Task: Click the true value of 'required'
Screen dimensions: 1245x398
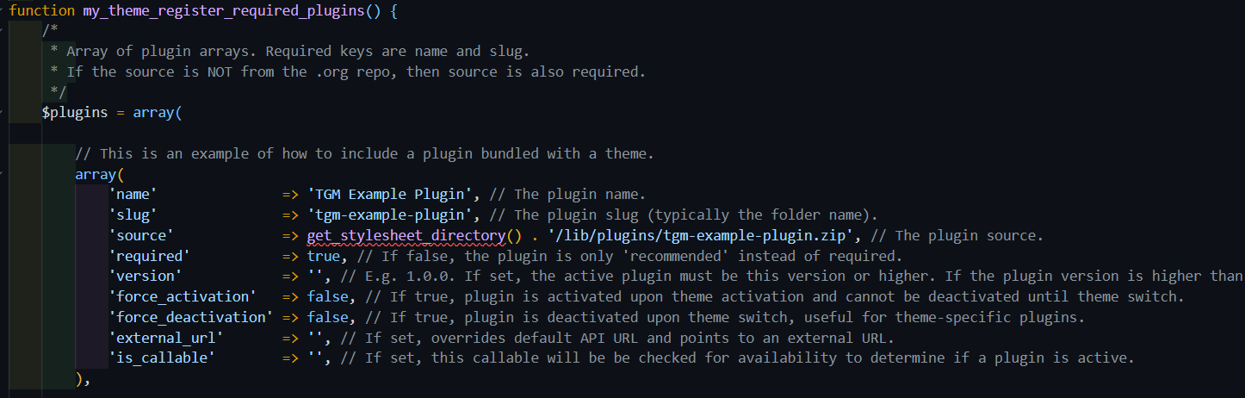Action: pyautogui.click(x=323, y=256)
